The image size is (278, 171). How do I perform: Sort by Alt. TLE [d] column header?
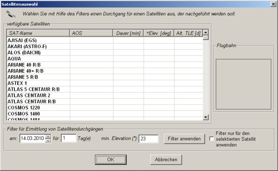(x=188, y=33)
